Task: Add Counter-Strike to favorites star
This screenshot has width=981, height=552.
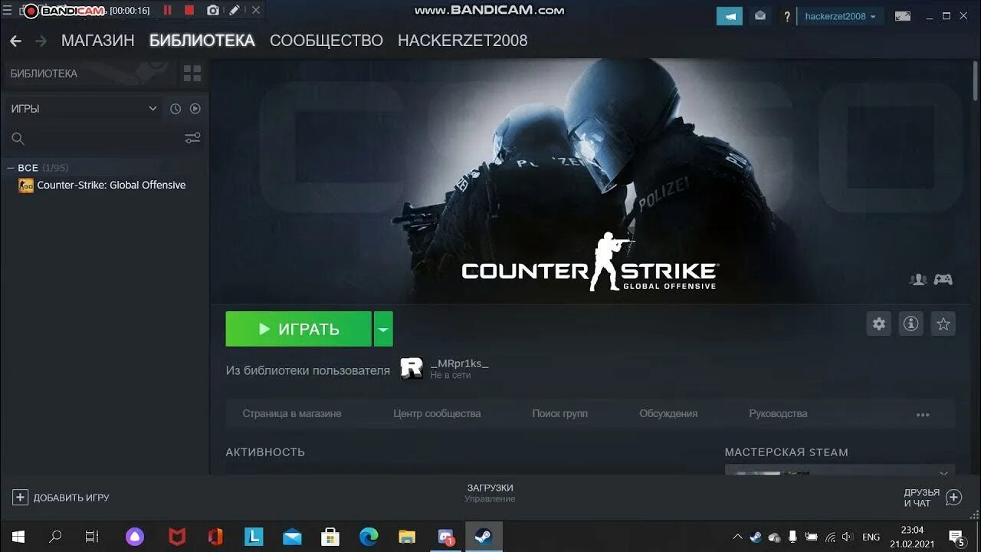Action: [943, 324]
